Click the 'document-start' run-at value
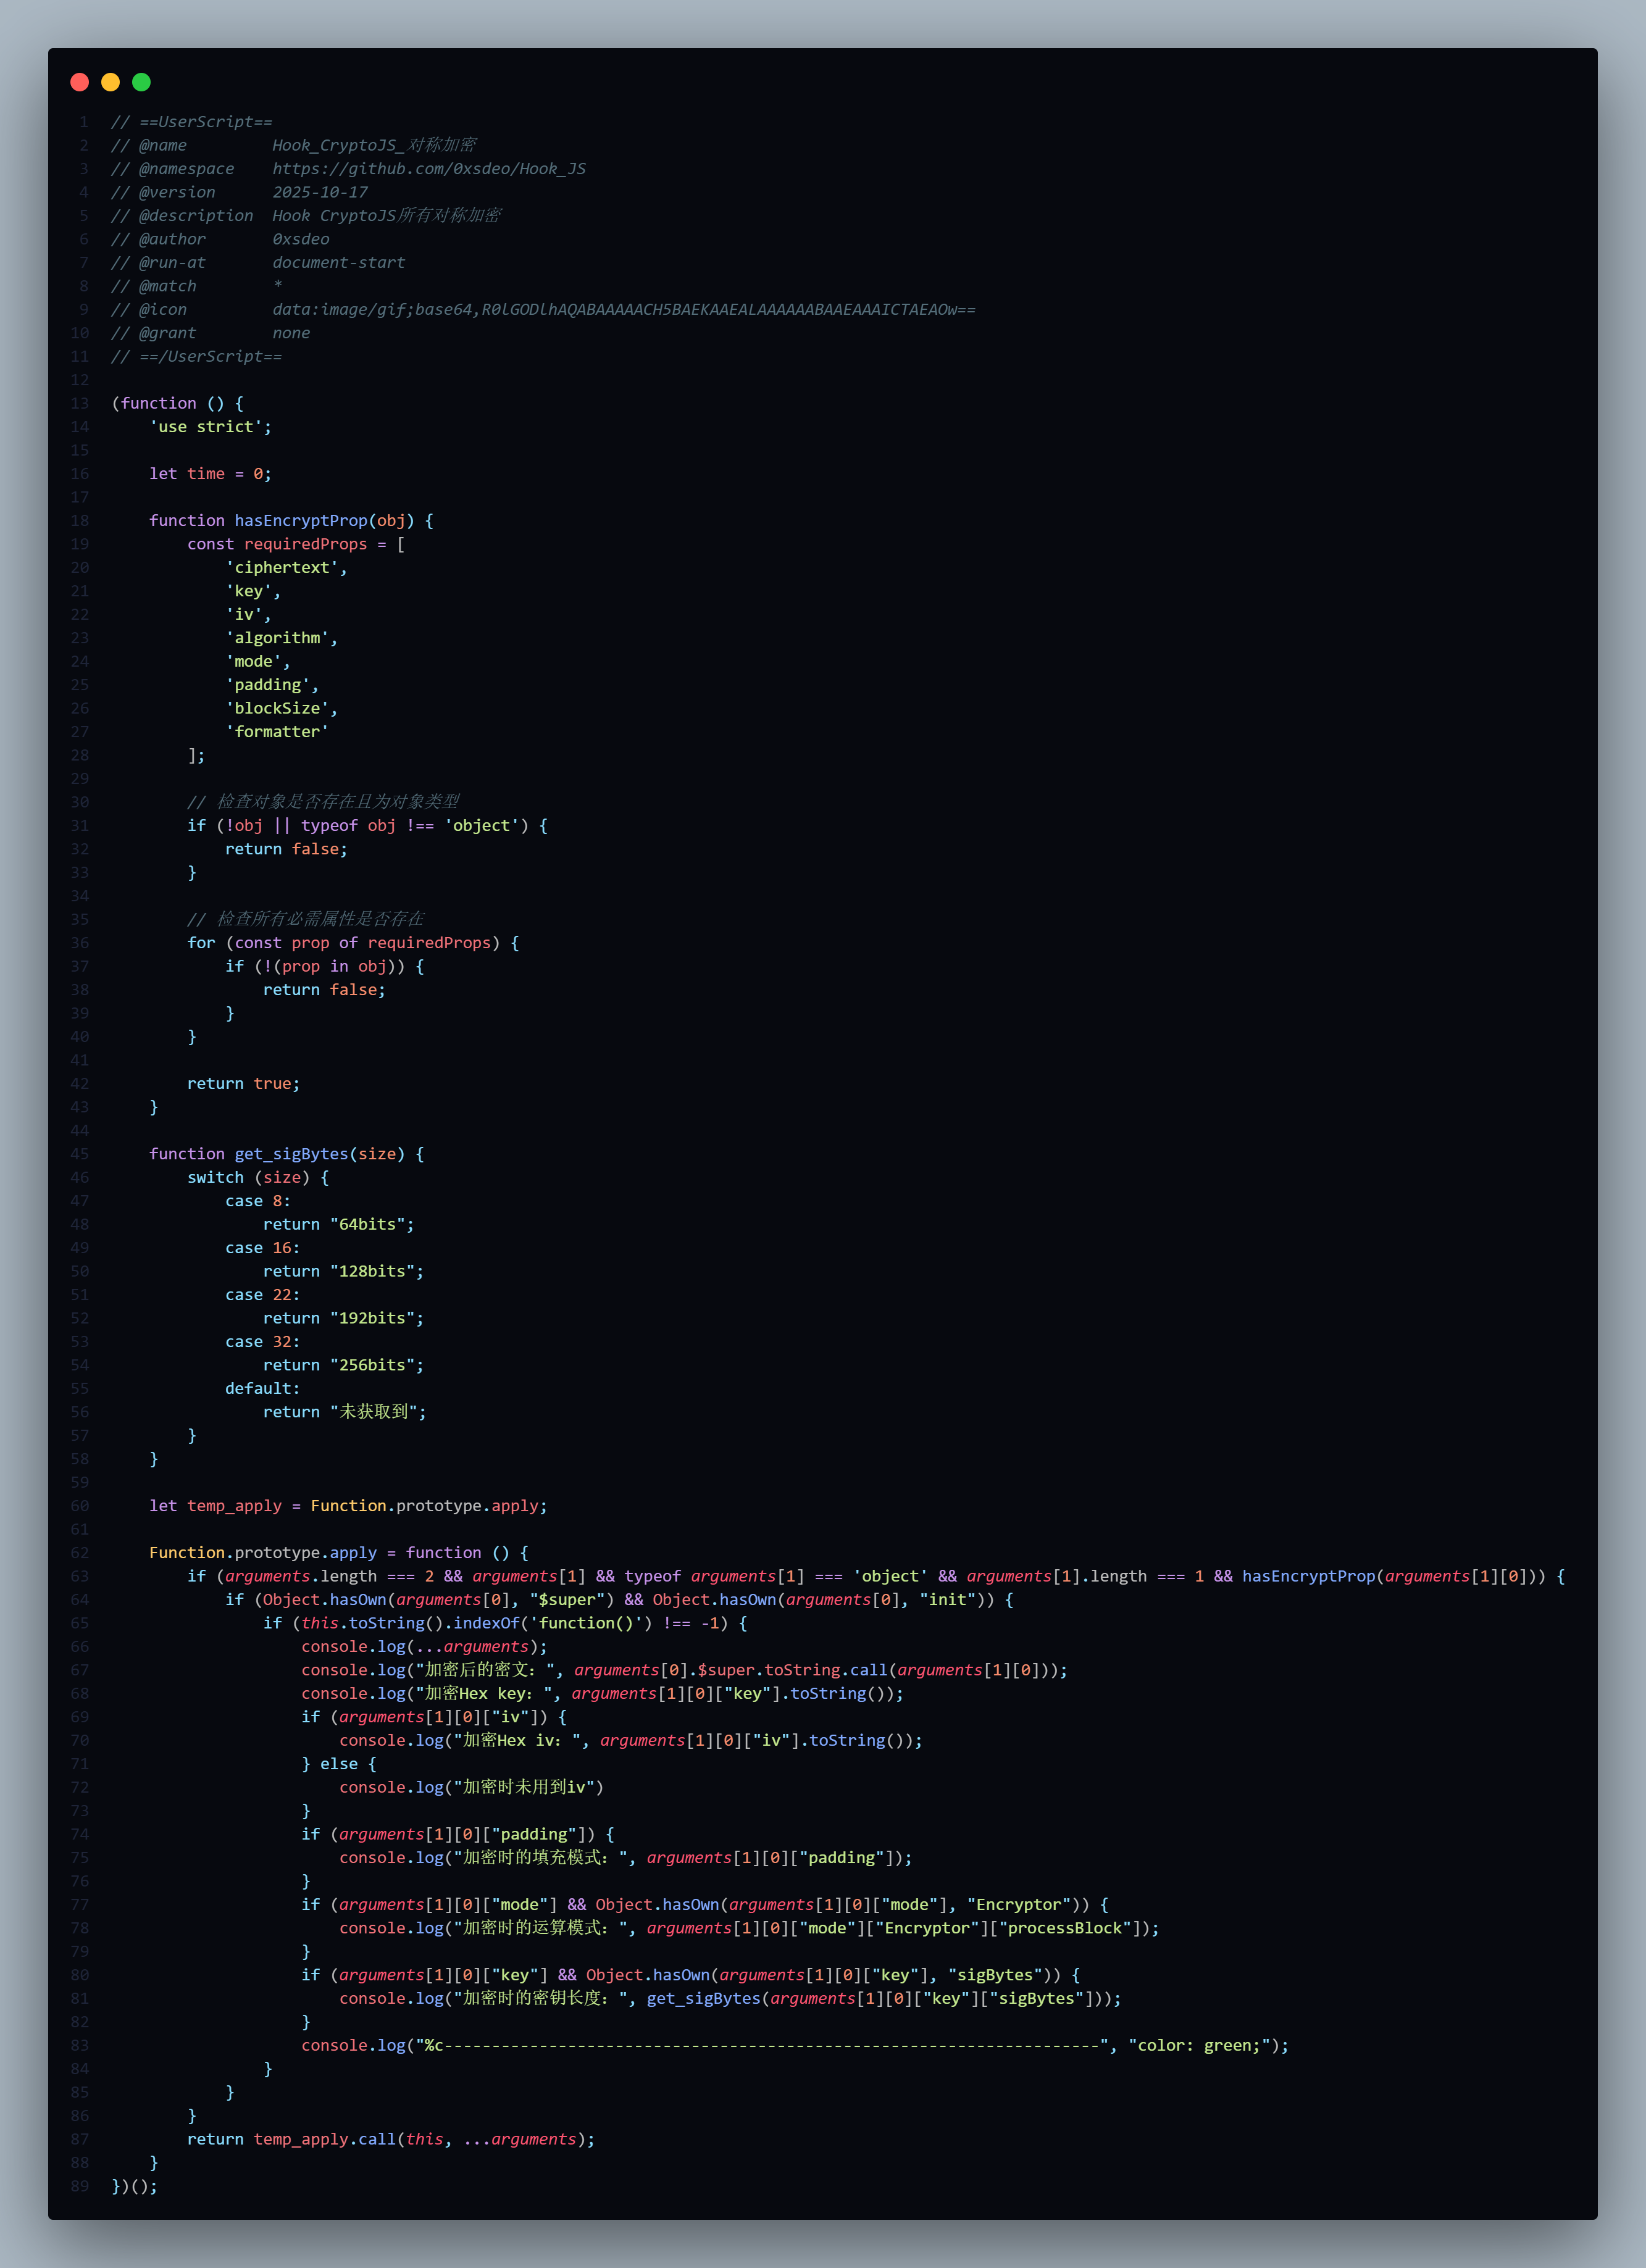1646x2268 pixels. tap(339, 263)
